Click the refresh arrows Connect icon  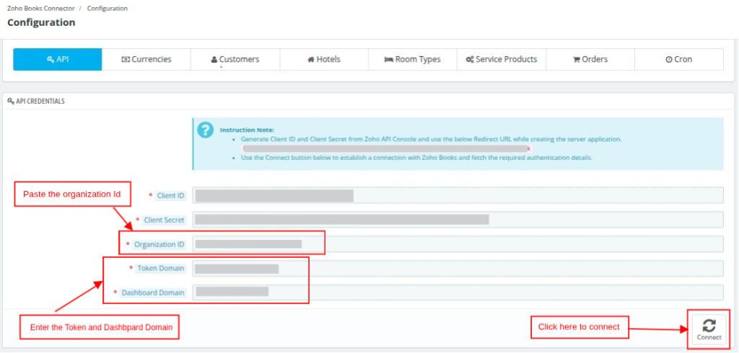pyautogui.click(x=709, y=326)
